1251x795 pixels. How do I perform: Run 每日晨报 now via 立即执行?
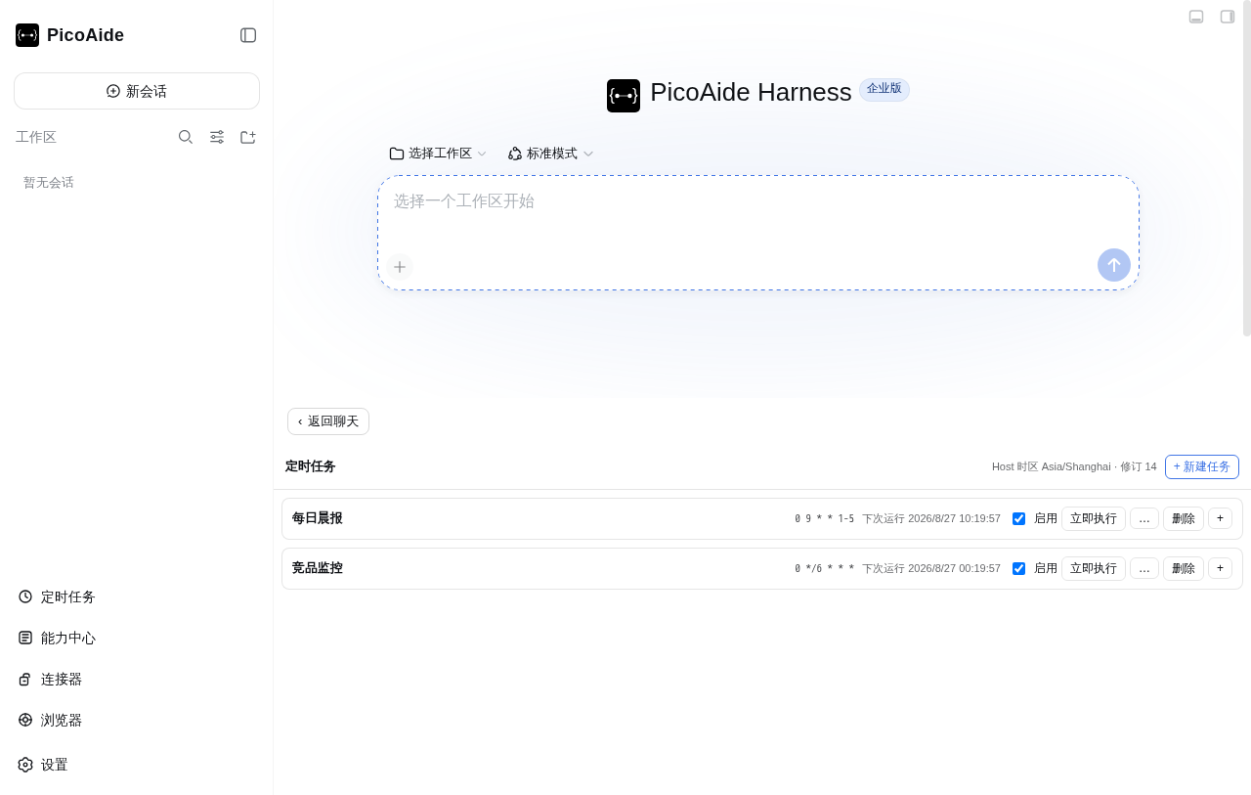click(x=1094, y=519)
